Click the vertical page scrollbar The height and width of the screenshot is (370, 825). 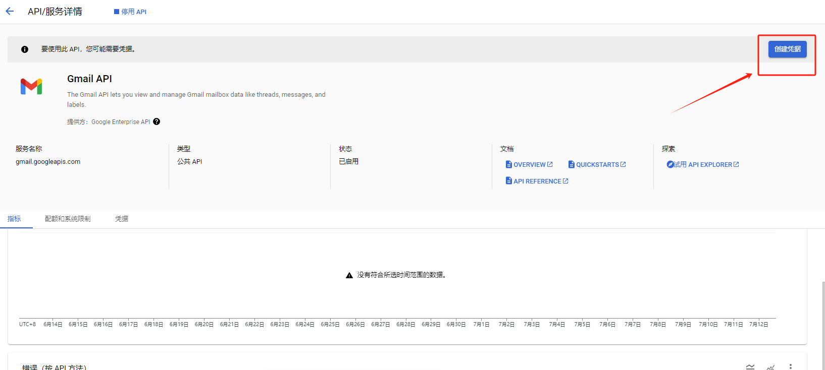[823, 325]
